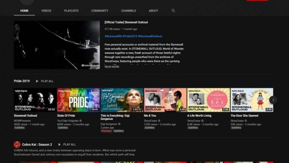This screenshot has height=163, width=289.
Task: Open the [Official Trailer] Stonewall Outloud title
Action: tap(126, 22)
